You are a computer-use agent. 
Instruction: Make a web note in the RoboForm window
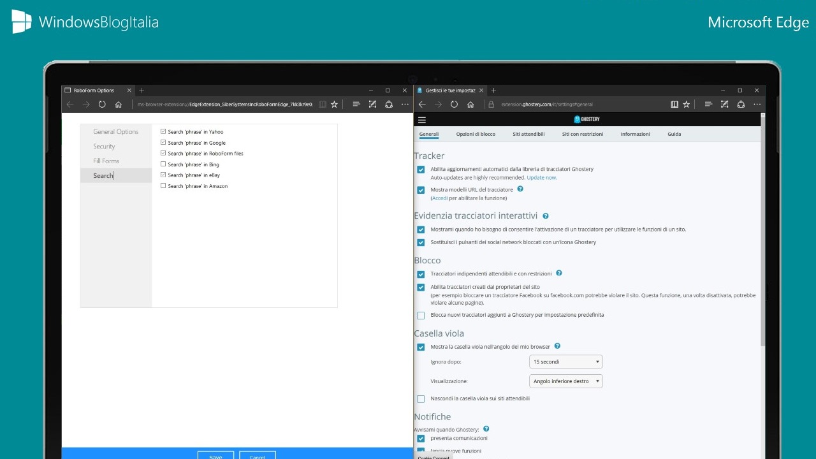[x=373, y=105]
